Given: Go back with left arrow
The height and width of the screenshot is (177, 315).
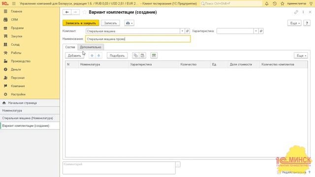Looking at the screenshot, I should tap(67, 12).
